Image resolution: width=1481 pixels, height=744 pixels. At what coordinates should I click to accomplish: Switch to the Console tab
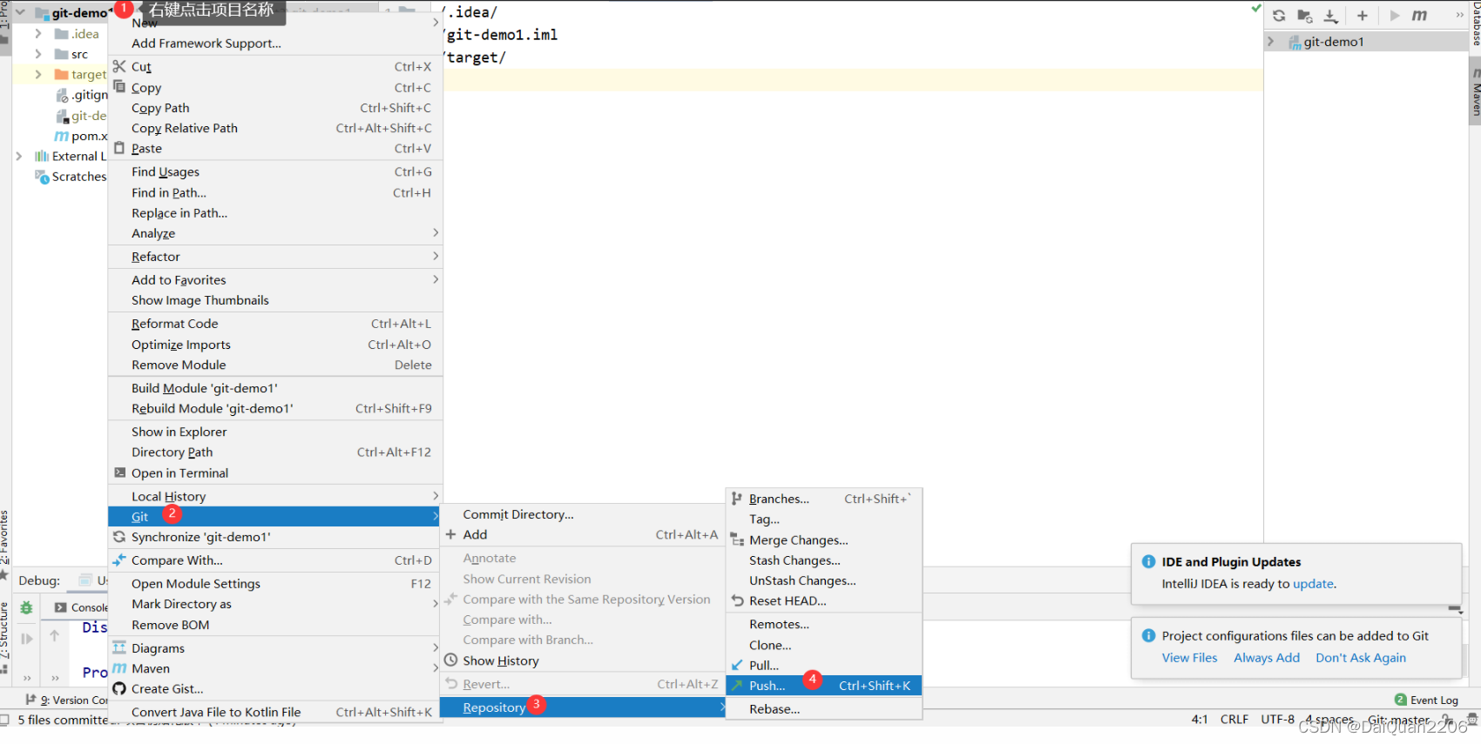(x=81, y=607)
